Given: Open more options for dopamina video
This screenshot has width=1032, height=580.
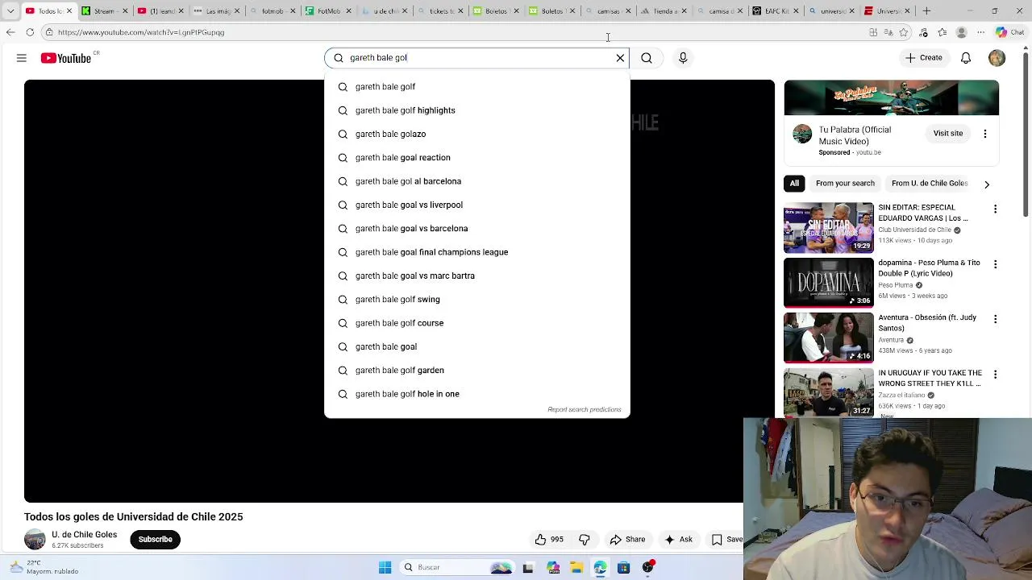Looking at the screenshot, I should click(995, 264).
